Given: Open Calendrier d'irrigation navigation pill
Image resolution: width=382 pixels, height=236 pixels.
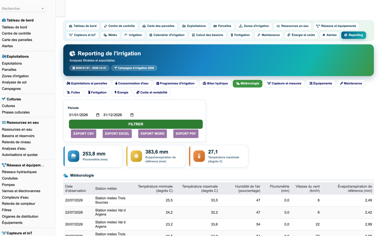Looking at the screenshot, I should click(x=167, y=35).
